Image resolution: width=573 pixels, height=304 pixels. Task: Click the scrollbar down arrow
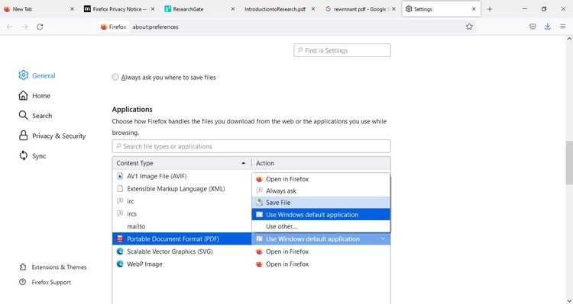(x=569, y=301)
